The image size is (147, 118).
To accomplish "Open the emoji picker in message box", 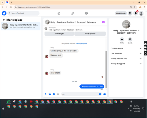I will pos(100,94).
